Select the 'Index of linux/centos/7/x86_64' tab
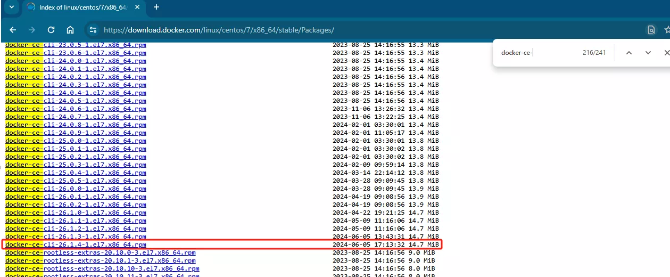The height and width of the screenshot is (277, 670). 80,7
